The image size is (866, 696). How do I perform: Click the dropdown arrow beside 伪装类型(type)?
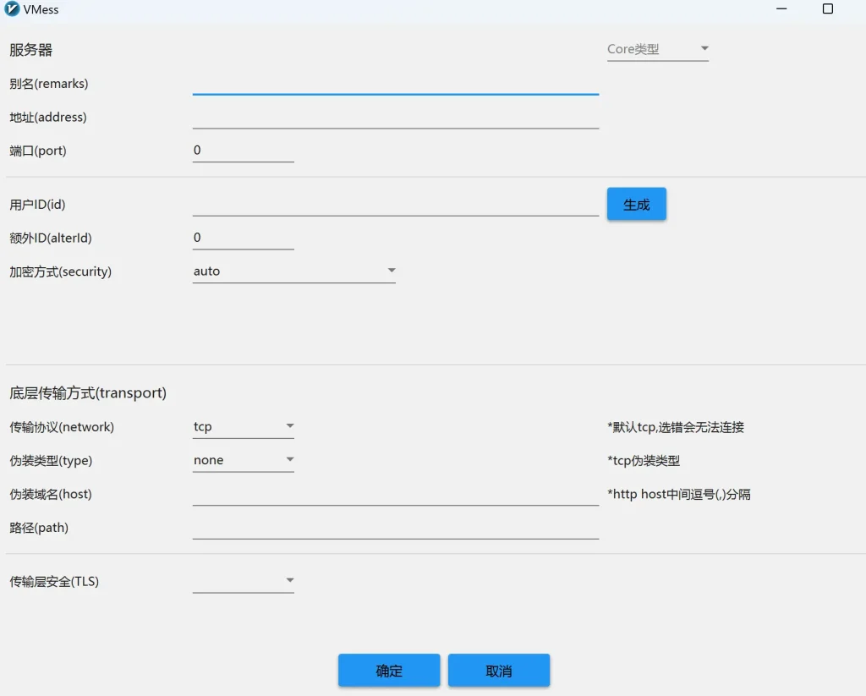(x=290, y=459)
